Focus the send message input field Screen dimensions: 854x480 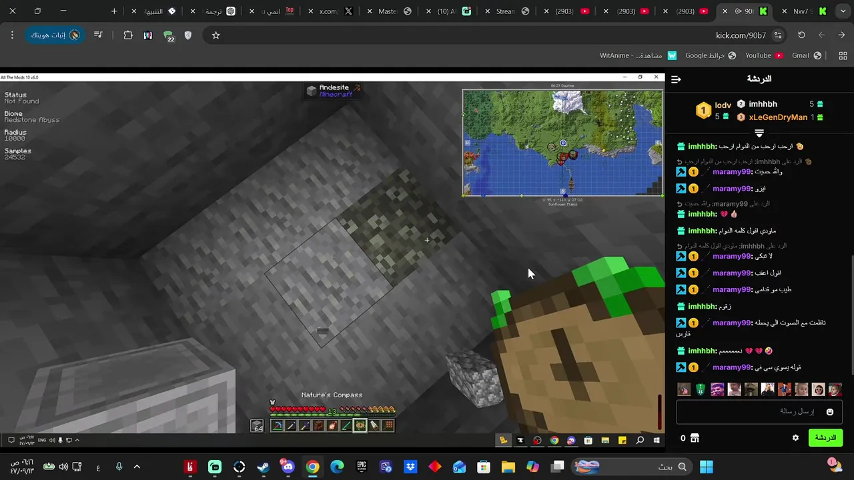coord(759,412)
